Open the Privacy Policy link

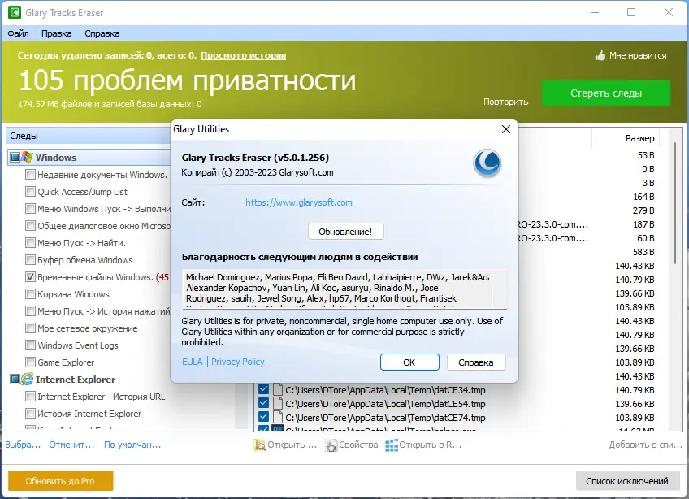[238, 362]
